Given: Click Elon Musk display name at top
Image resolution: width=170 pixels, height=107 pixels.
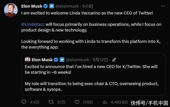Looking at the screenshot, I should [32, 6].
